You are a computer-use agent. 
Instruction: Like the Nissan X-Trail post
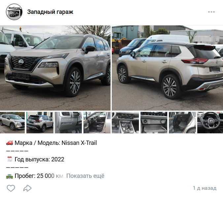11,188
